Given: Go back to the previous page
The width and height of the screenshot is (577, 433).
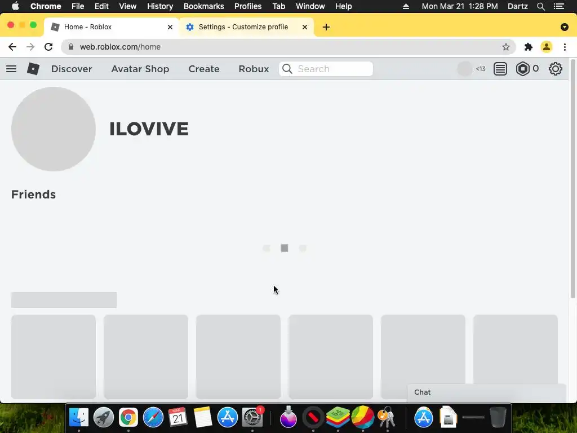Looking at the screenshot, I should (x=12, y=47).
